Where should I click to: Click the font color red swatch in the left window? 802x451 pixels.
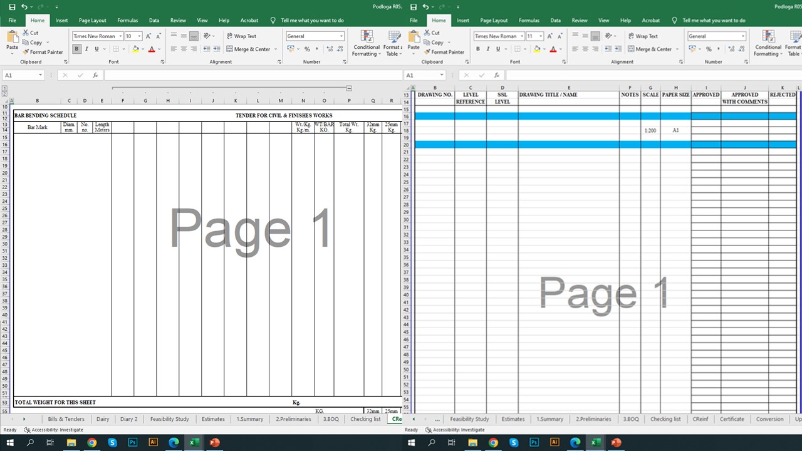pos(152,49)
